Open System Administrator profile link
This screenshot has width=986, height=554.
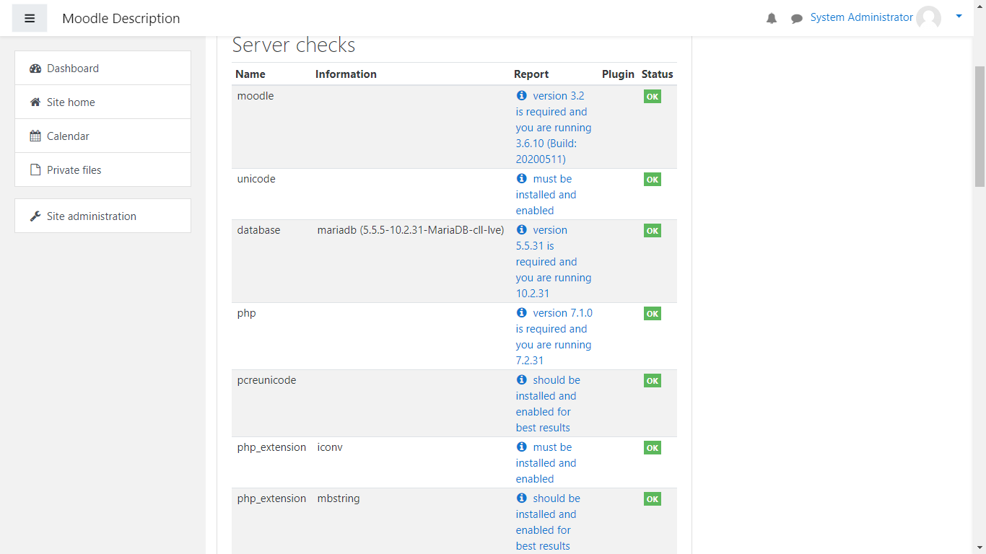pos(861,17)
